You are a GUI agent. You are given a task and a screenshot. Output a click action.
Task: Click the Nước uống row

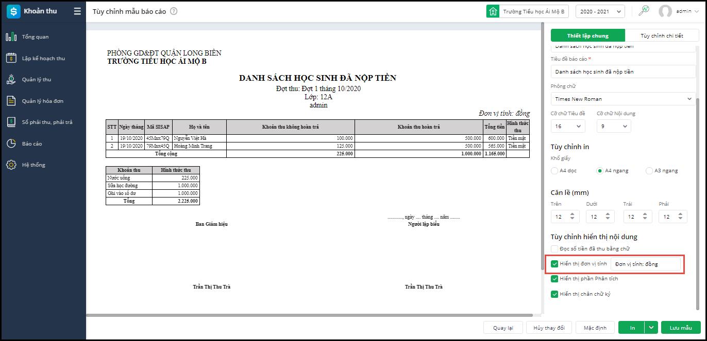pyautogui.click(x=153, y=177)
